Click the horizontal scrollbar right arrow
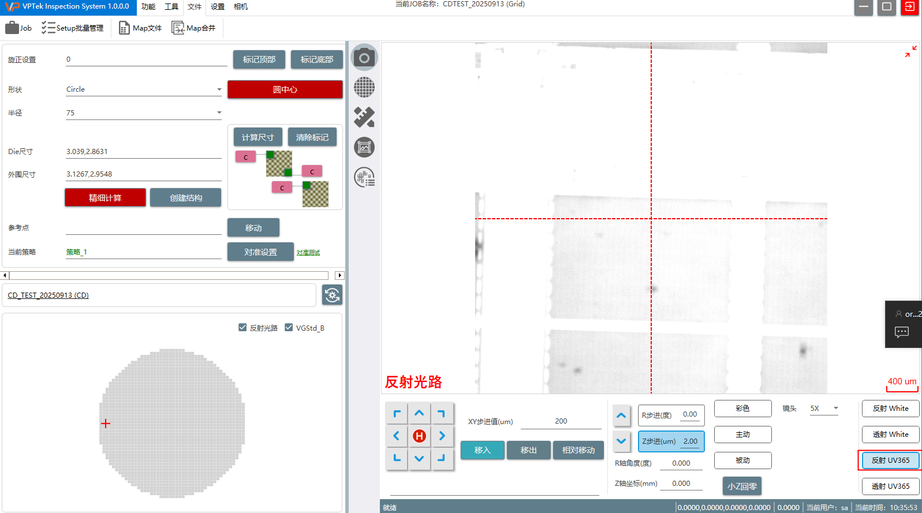This screenshot has height=513, width=922. pyautogui.click(x=339, y=276)
